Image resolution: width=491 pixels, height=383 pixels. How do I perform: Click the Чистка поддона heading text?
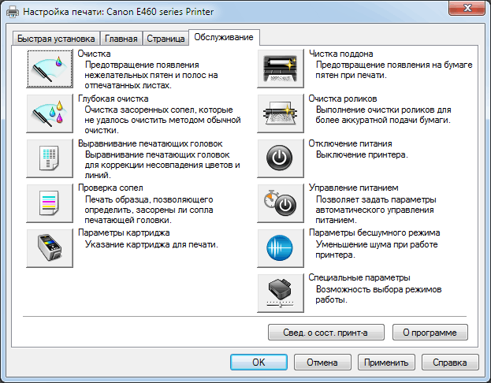click(x=341, y=54)
